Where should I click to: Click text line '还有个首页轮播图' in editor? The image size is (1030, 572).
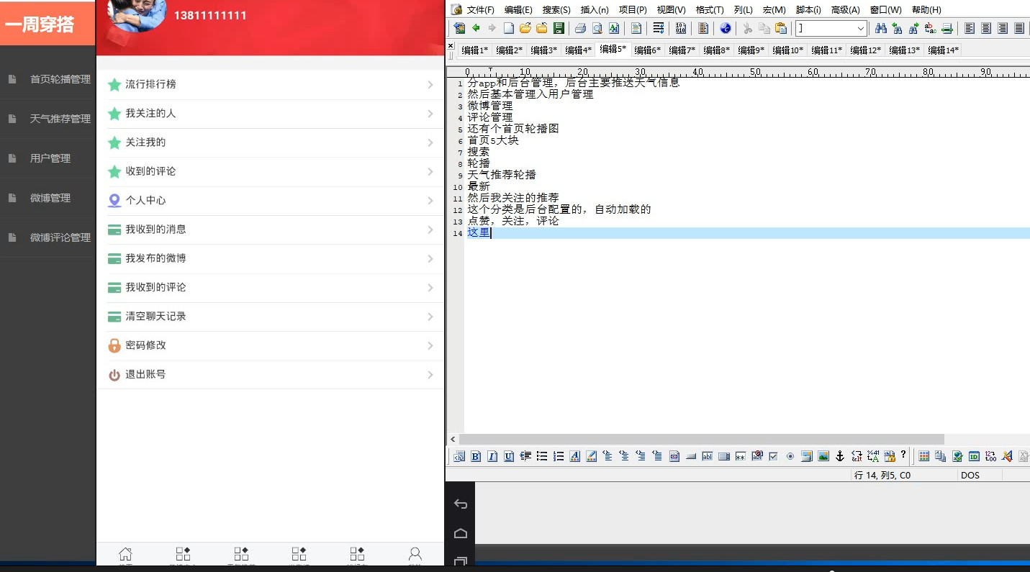pos(513,129)
